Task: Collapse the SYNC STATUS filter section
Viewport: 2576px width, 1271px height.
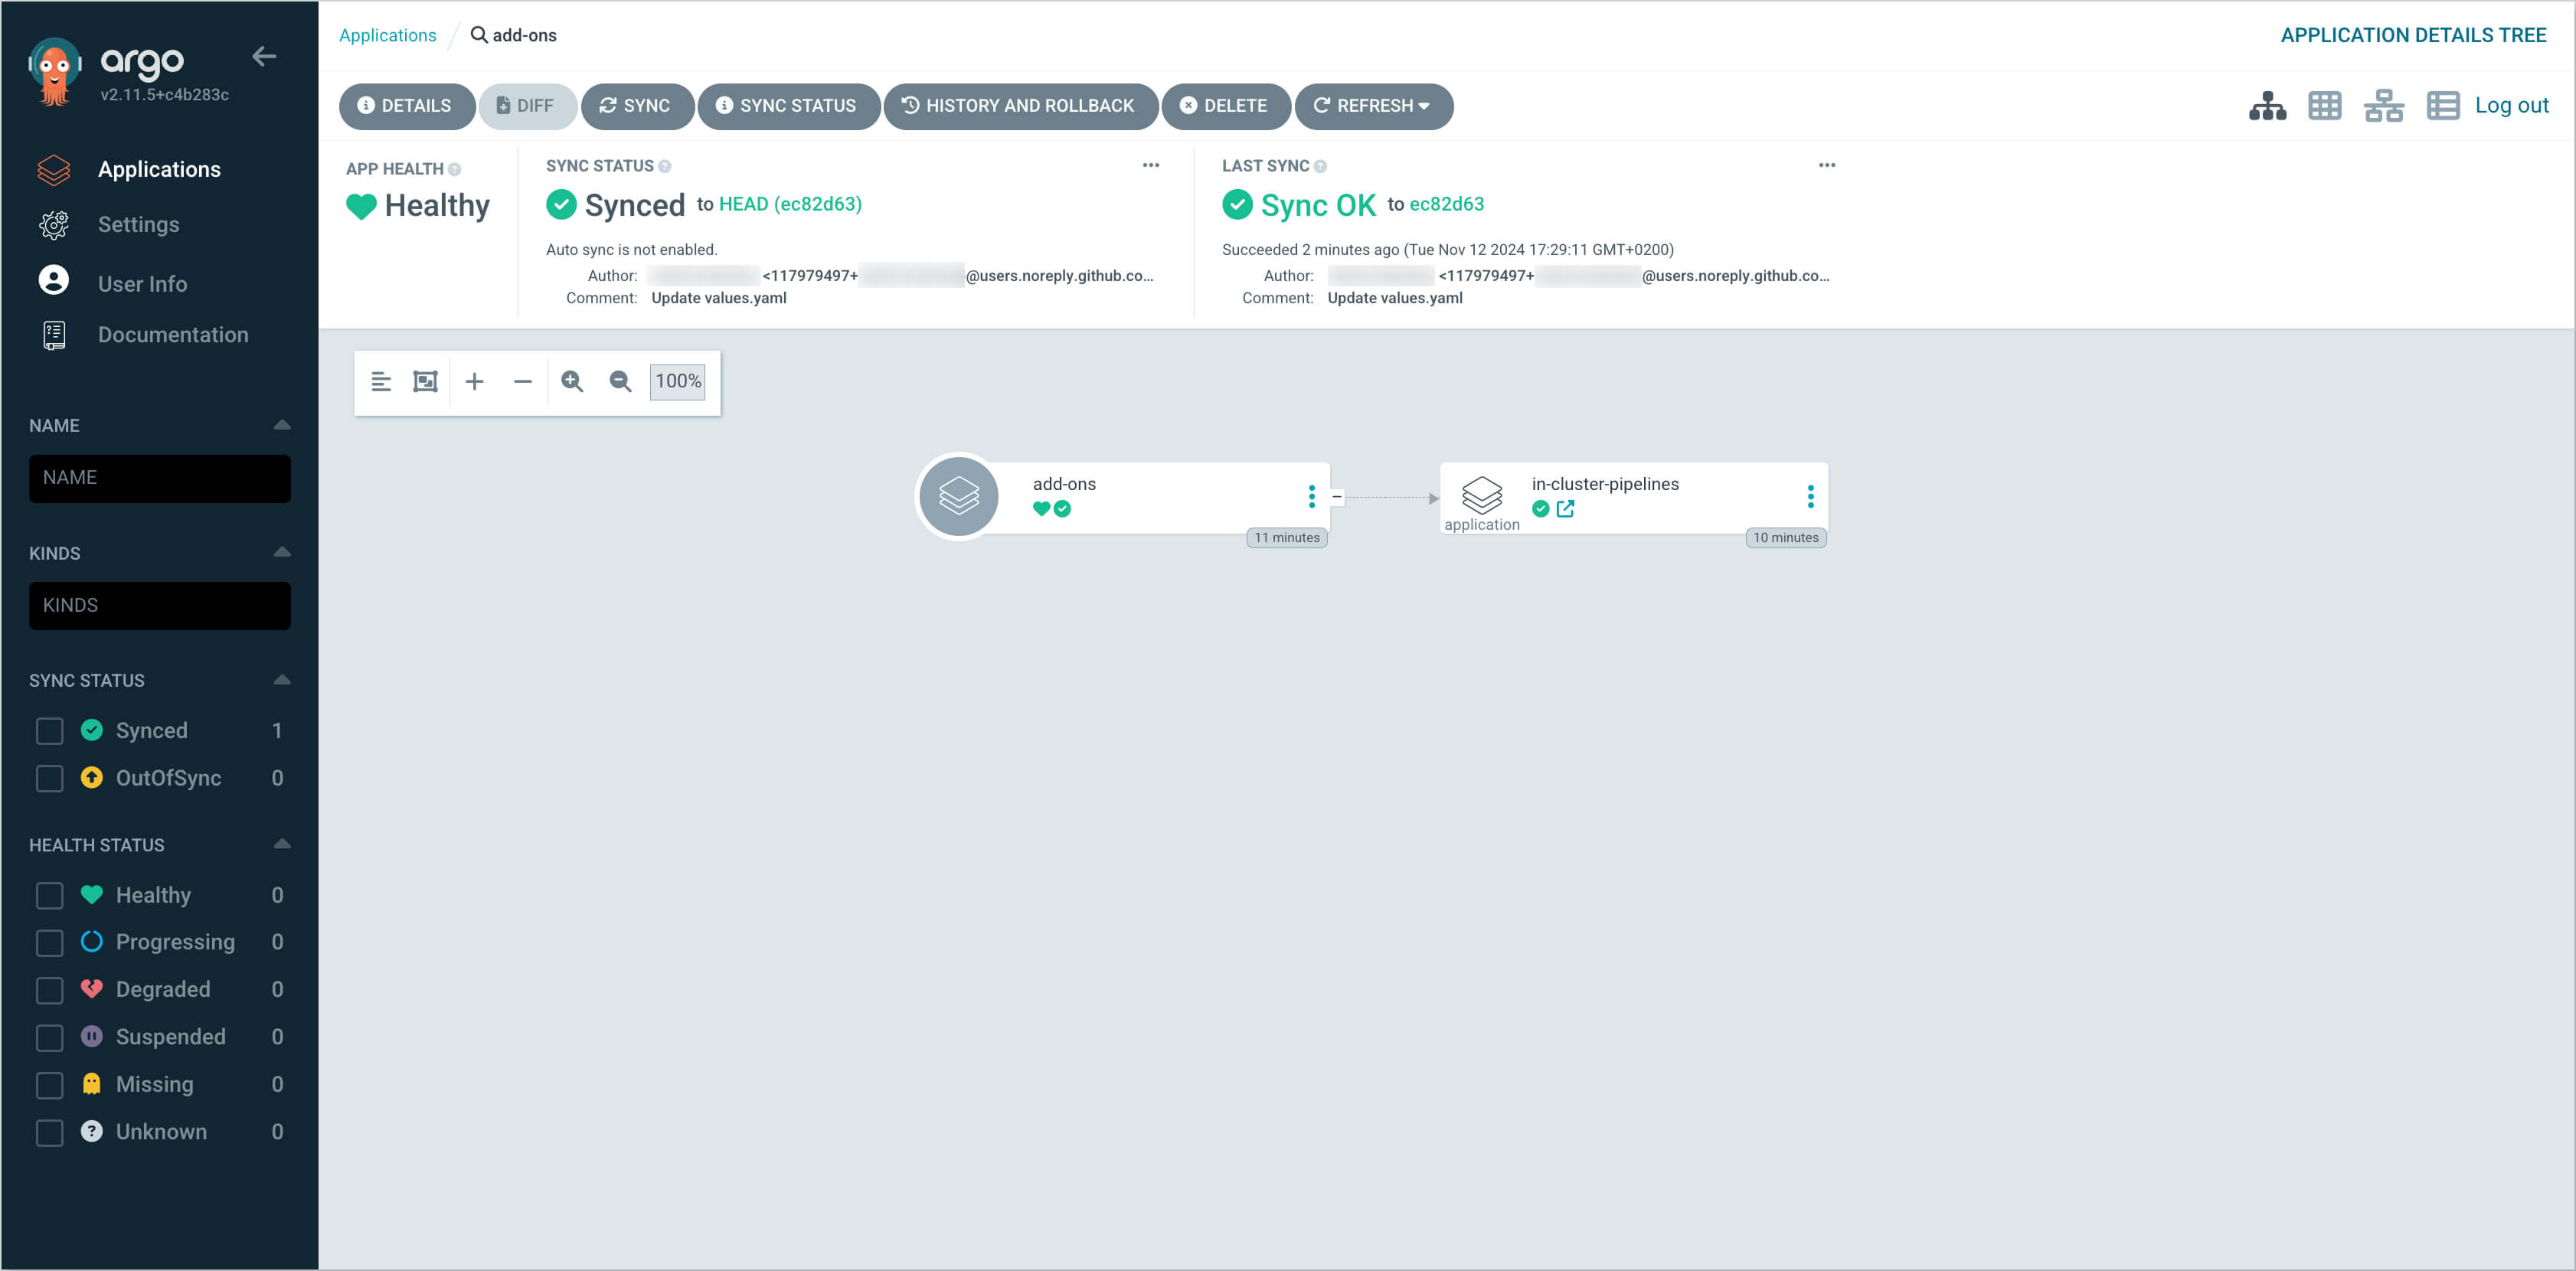Action: (x=282, y=680)
